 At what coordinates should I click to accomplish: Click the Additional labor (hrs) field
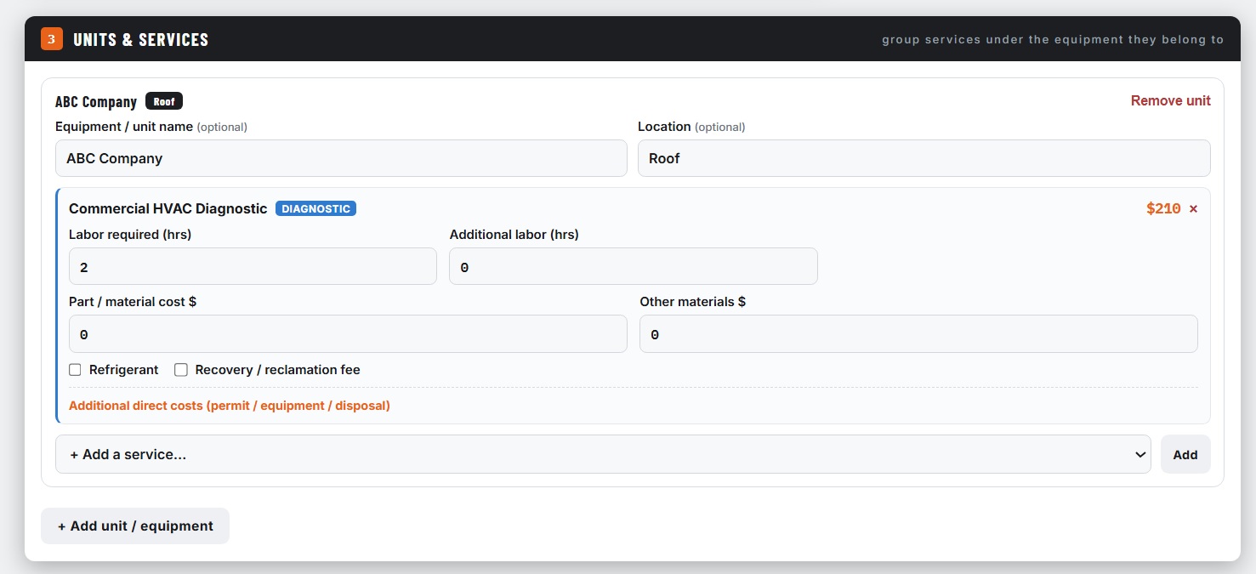click(x=634, y=267)
